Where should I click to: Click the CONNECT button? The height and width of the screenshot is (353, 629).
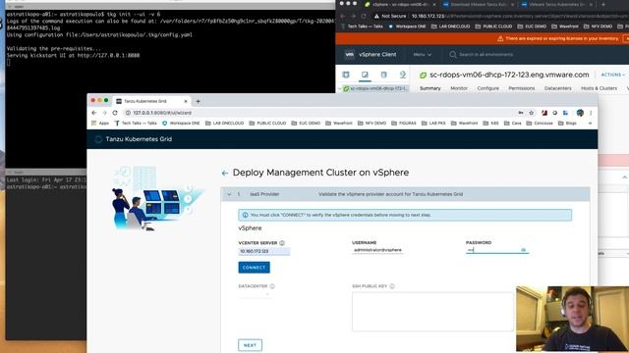click(x=254, y=268)
